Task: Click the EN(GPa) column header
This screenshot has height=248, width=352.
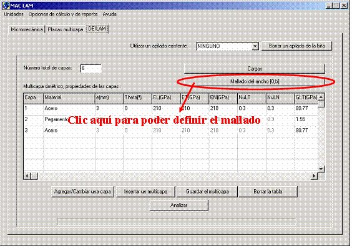Action: 223,98
